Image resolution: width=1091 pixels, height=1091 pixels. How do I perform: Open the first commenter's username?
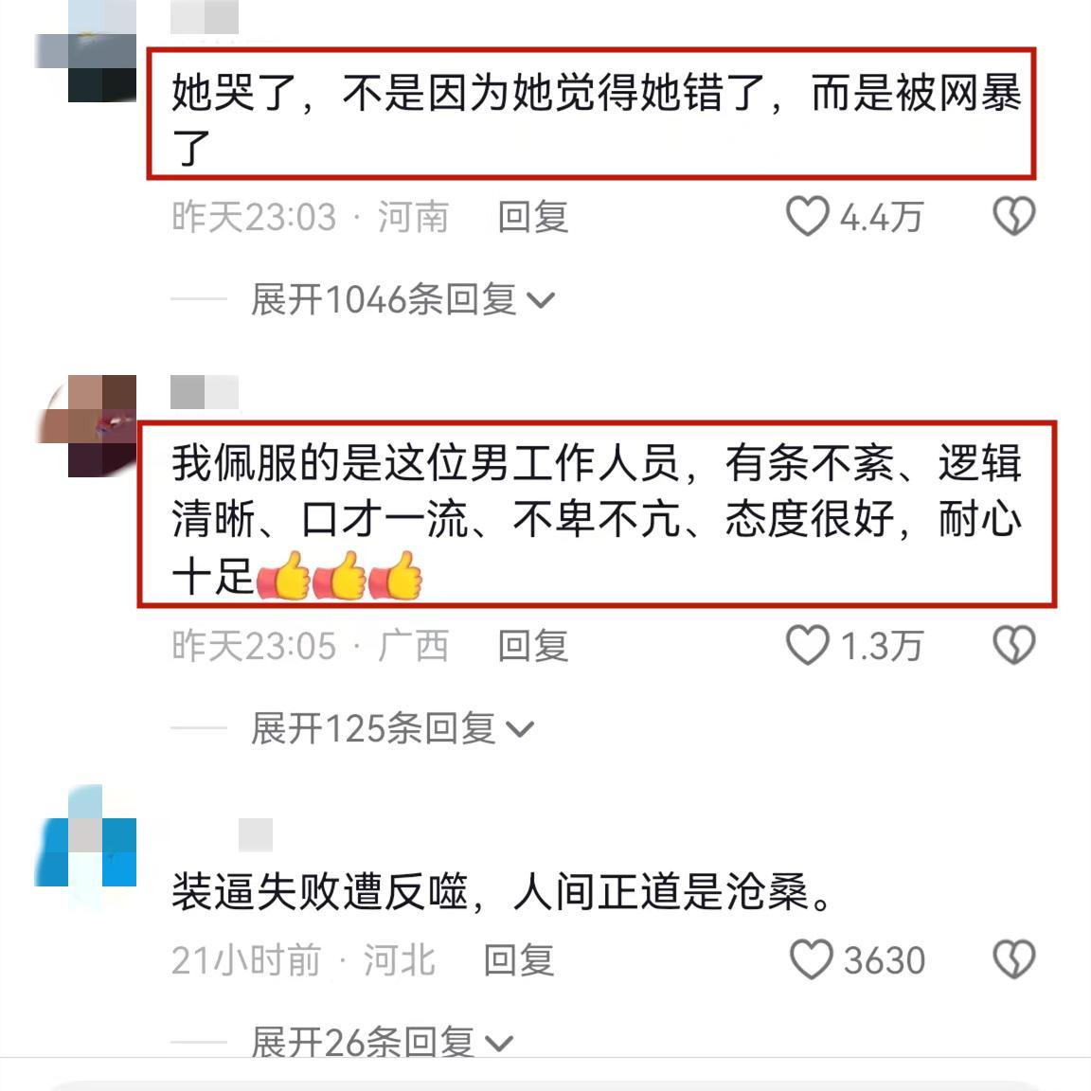(205, 17)
